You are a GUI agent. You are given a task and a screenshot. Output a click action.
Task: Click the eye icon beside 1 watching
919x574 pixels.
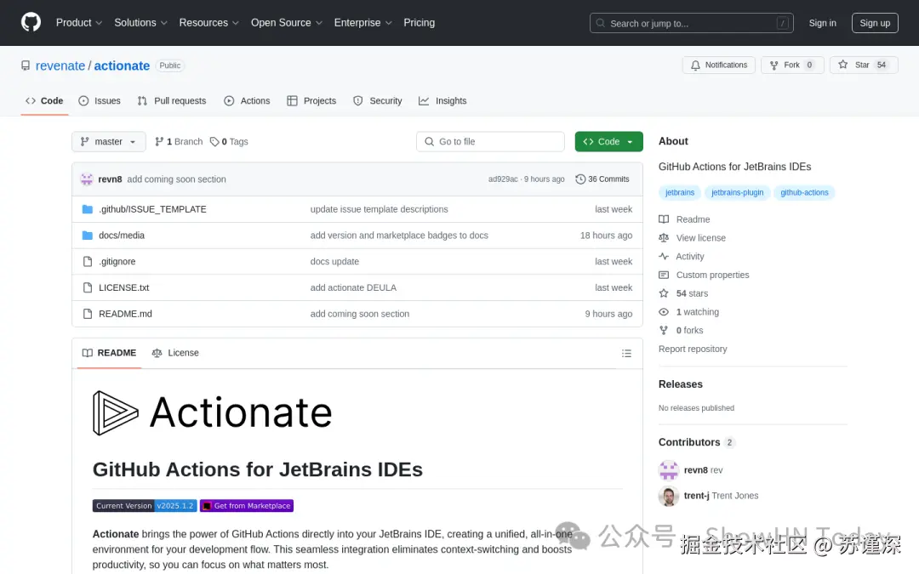click(x=664, y=311)
